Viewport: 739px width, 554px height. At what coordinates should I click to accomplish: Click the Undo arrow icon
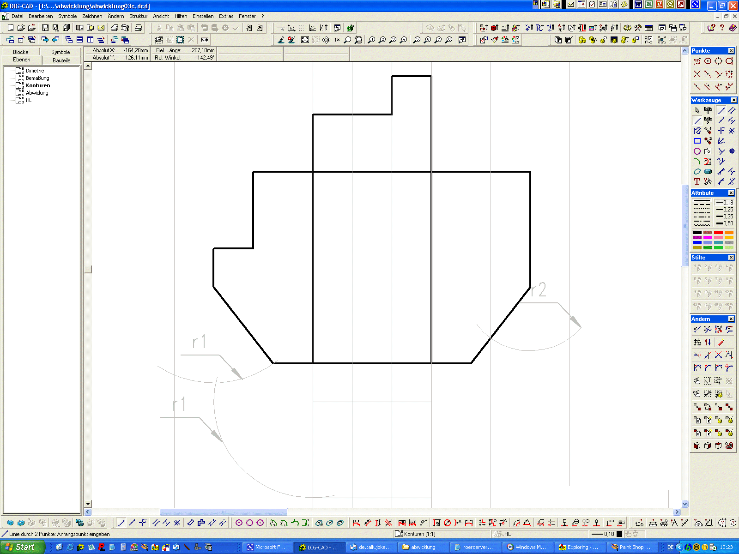(204, 28)
